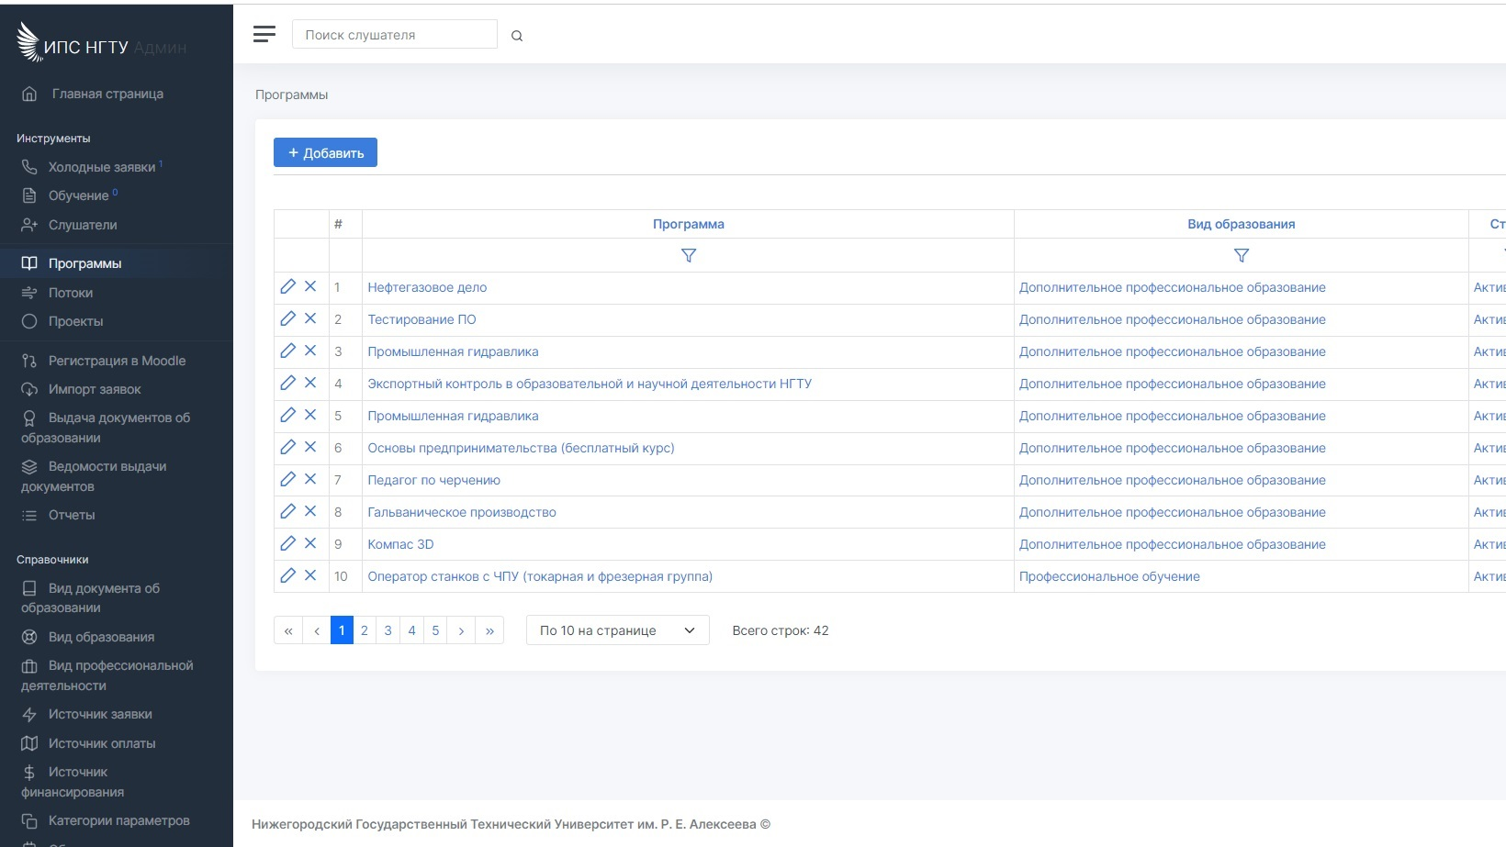Delete the Оператор станков с ЧПУ row X icon
This screenshot has width=1506, height=847.
tap(310, 575)
